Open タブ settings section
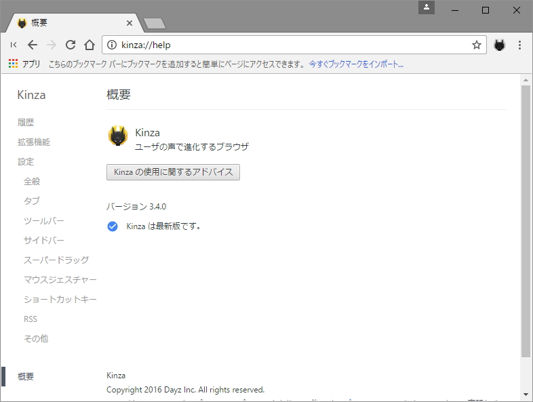Screen dimensions: 533x402 coord(32,201)
